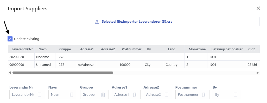Viewport: 267px width, 103px height.
Task: Delete the LeverandørNr field mapping
Action: coord(40,94)
